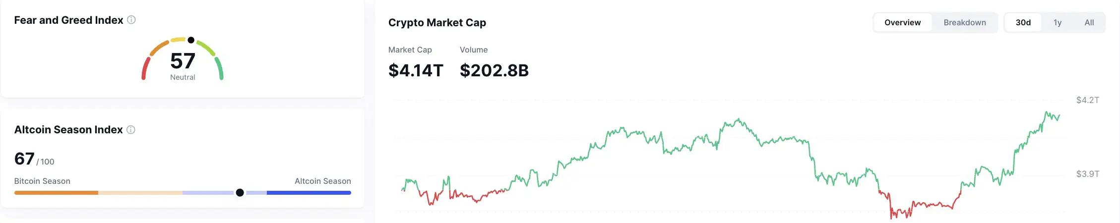Click the Crypto Market Cap title

pyautogui.click(x=437, y=23)
